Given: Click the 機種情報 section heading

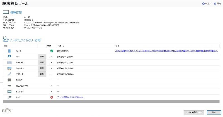Looking at the screenshot, I should (x=16, y=13).
